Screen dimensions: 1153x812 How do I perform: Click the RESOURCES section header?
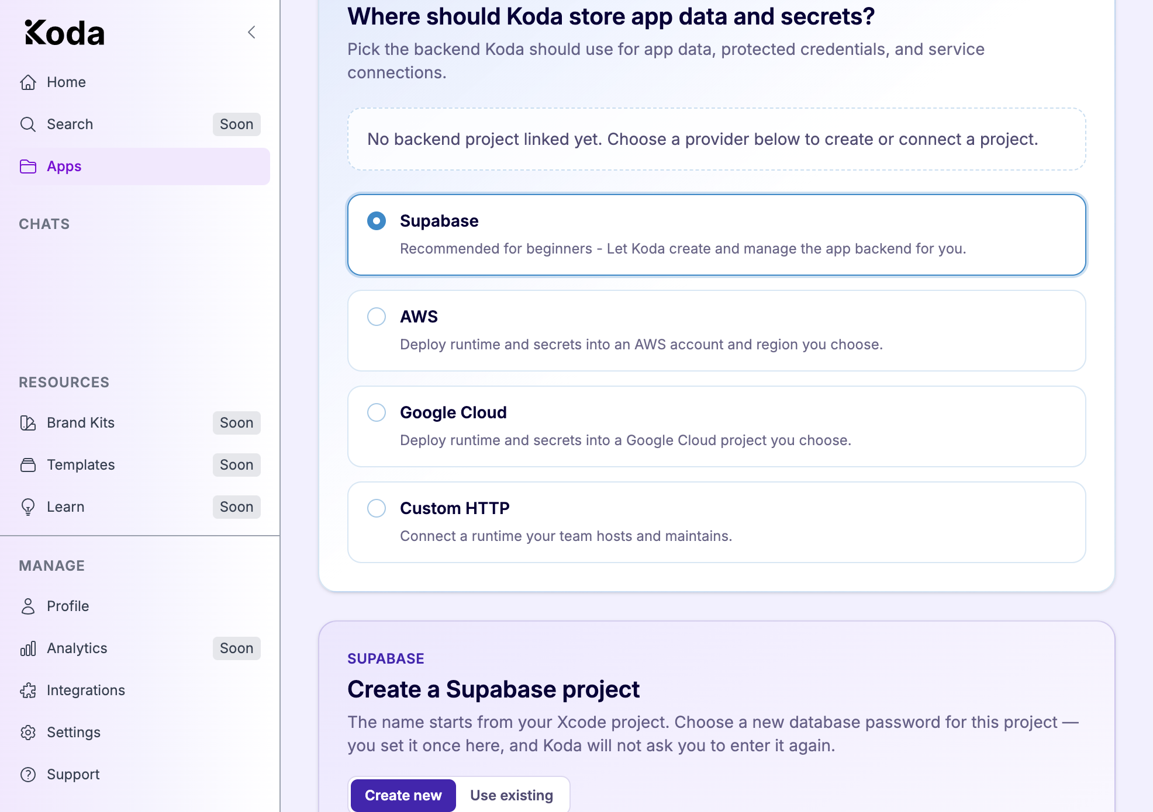coord(64,383)
